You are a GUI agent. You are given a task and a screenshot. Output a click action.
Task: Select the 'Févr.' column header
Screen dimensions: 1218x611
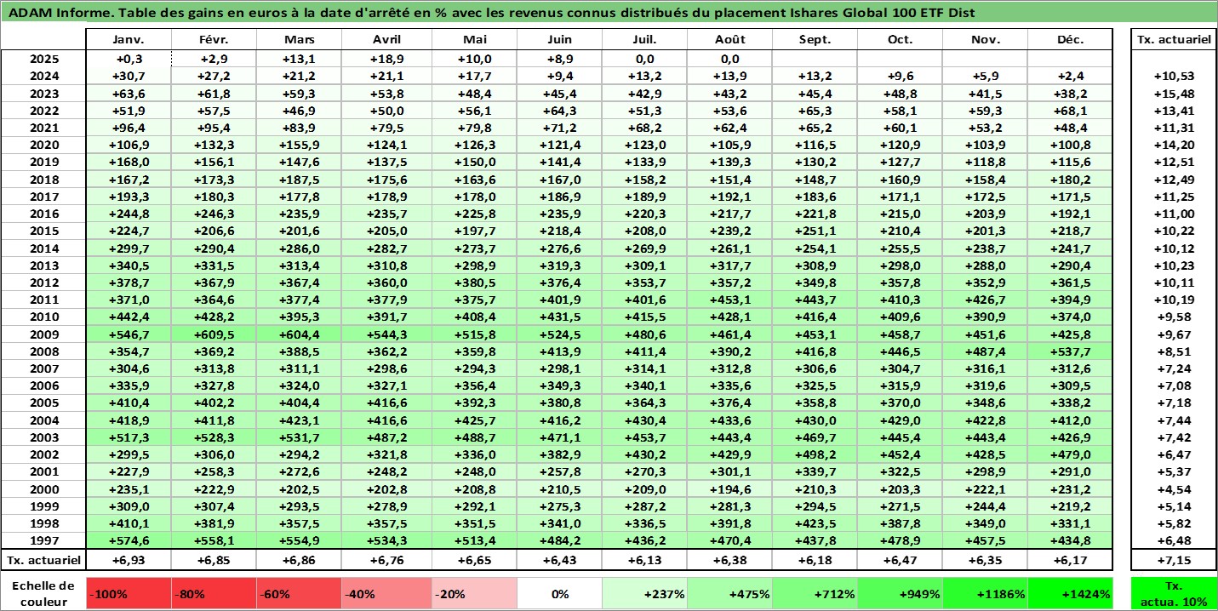pos(214,40)
